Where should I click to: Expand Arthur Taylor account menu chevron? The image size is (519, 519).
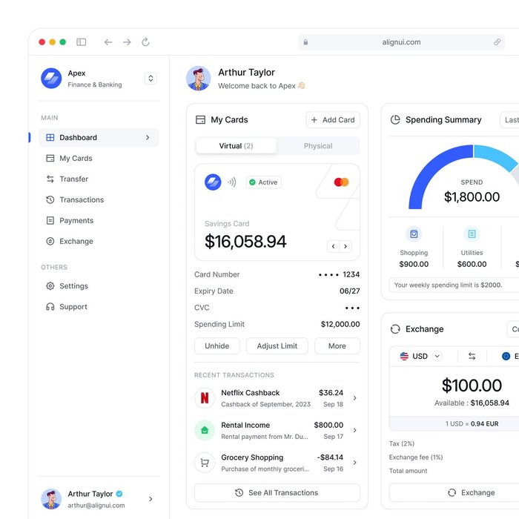point(151,499)
